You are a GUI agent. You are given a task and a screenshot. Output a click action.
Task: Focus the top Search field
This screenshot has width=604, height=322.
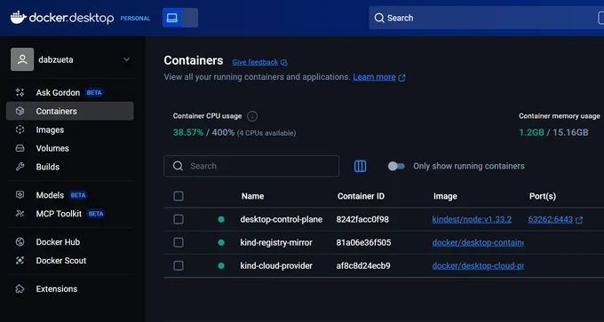[x=486, y=18]
